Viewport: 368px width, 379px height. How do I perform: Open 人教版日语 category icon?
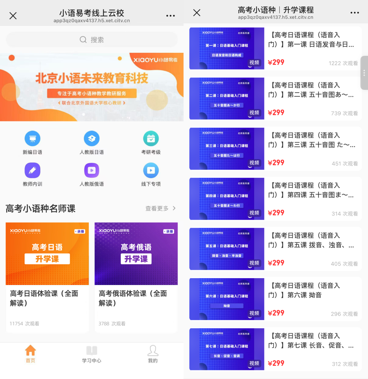92,139
